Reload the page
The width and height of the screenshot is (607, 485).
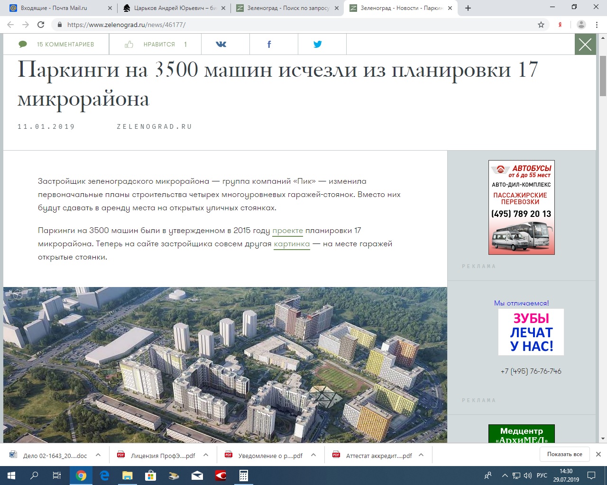click(x=41, y=25)
